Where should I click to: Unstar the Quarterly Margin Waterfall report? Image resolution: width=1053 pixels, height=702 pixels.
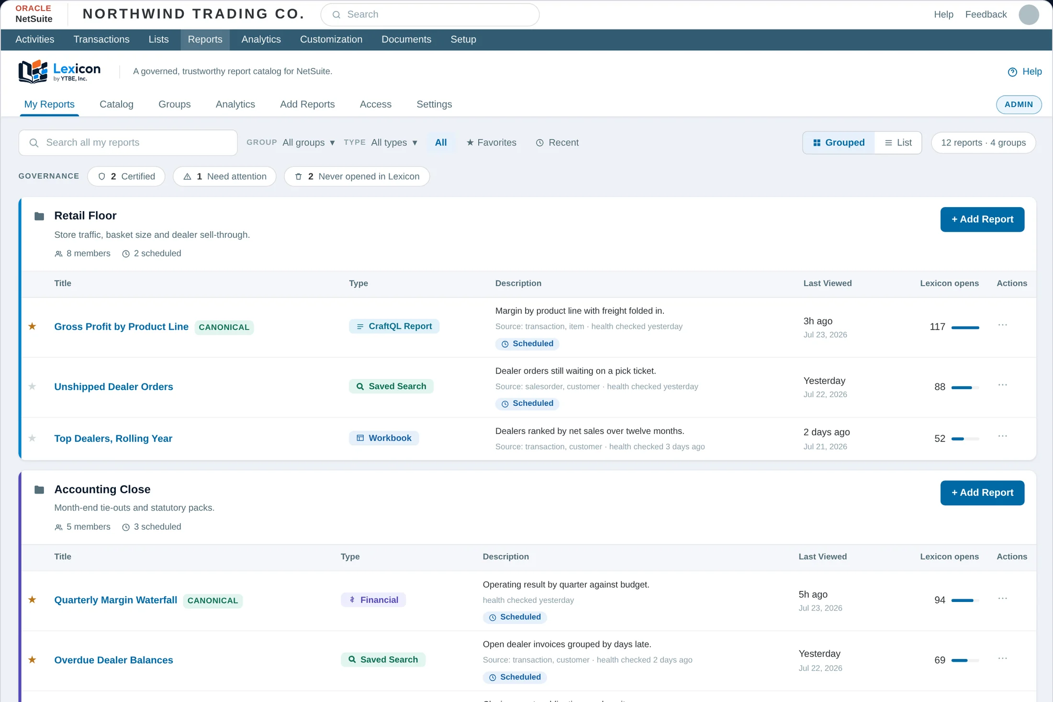(32, 600)
